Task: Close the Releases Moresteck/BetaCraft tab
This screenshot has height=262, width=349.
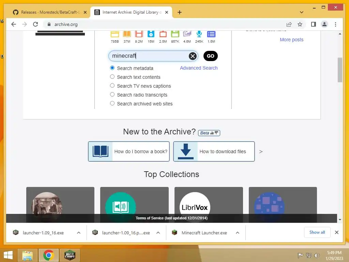Action: pos(85,12)
